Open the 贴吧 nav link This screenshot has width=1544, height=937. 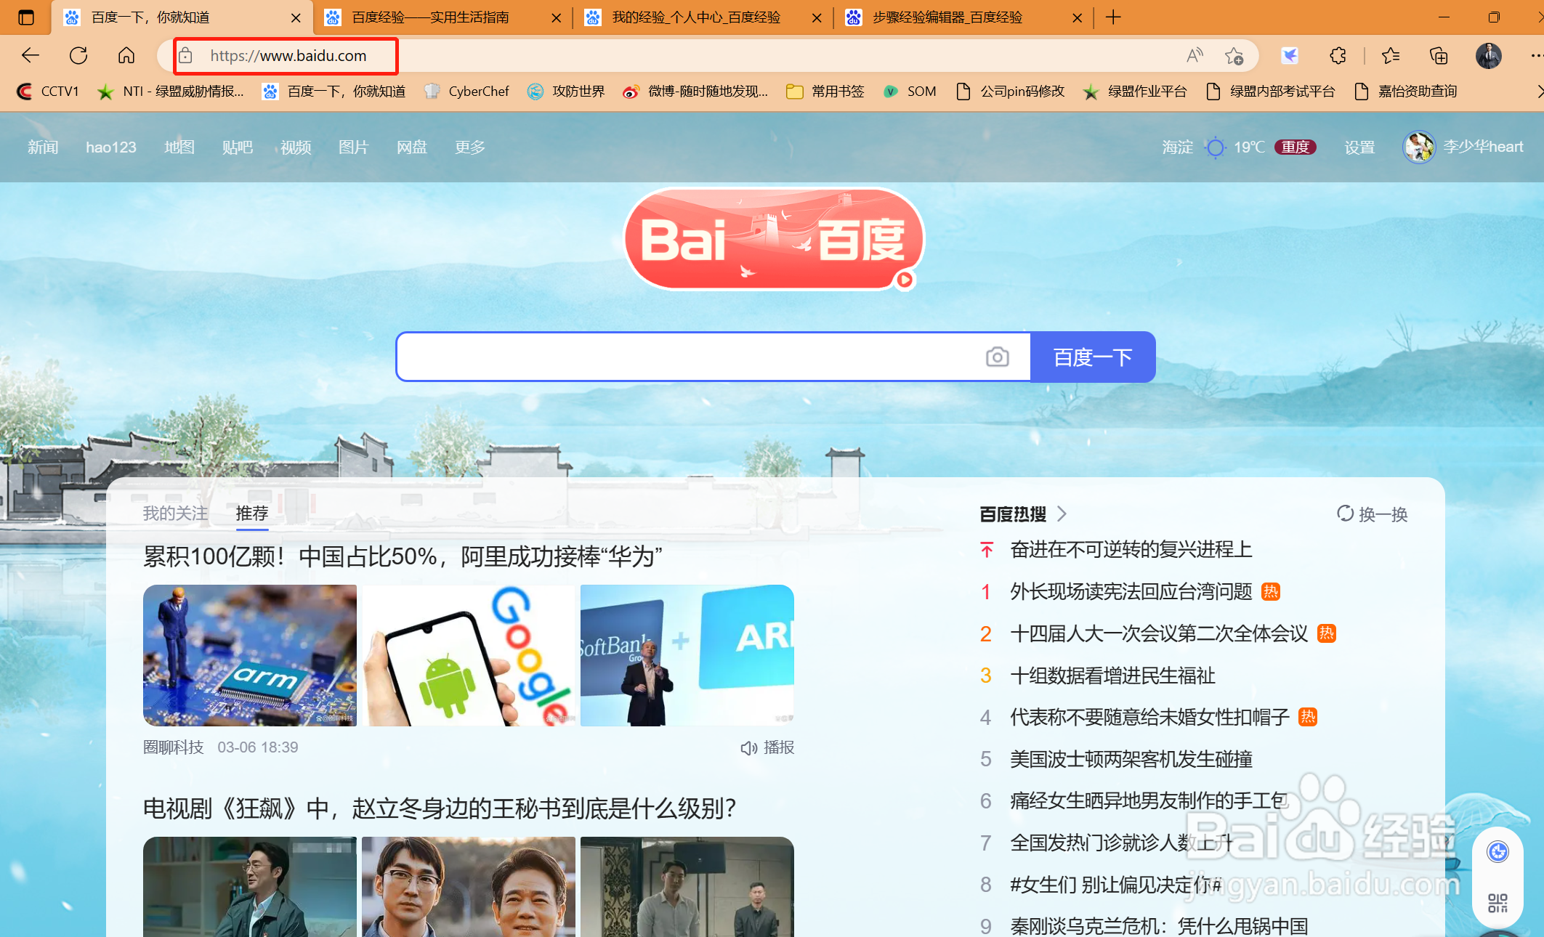(238, 147)
